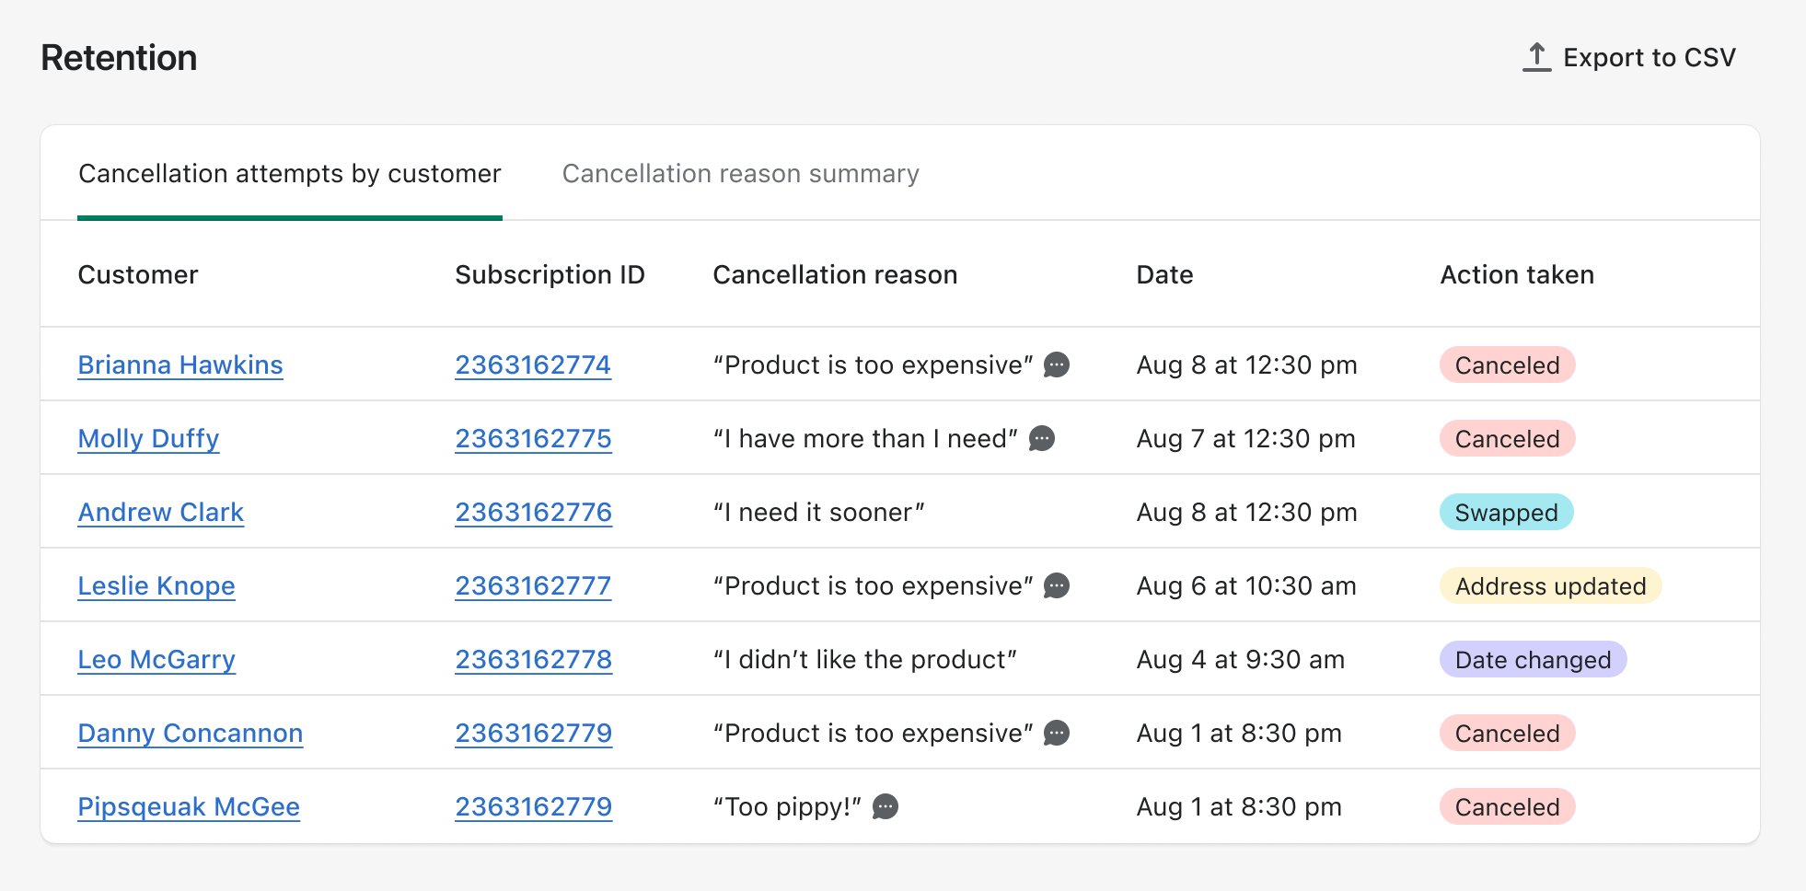Image resolution: width=1806 pixels, height=891 pixels.
Task: Click the Address updated badge
Action: (x=1550, y=586)
